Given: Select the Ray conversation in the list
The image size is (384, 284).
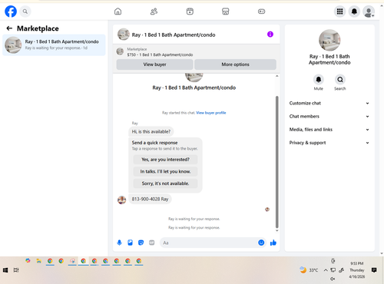Looking at the screenshot, I should click(54, 45).
